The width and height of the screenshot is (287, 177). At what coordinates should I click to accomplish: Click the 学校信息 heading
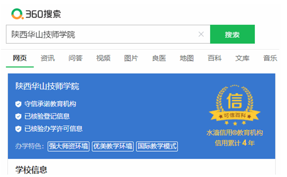tap(31, 170)
